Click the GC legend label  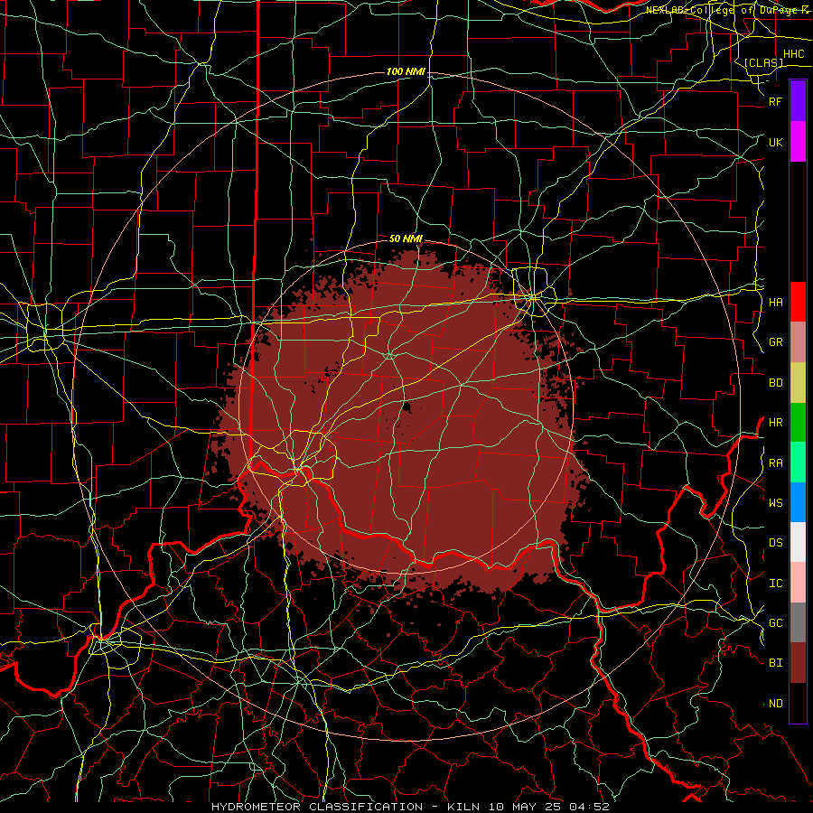coord(776,623)
